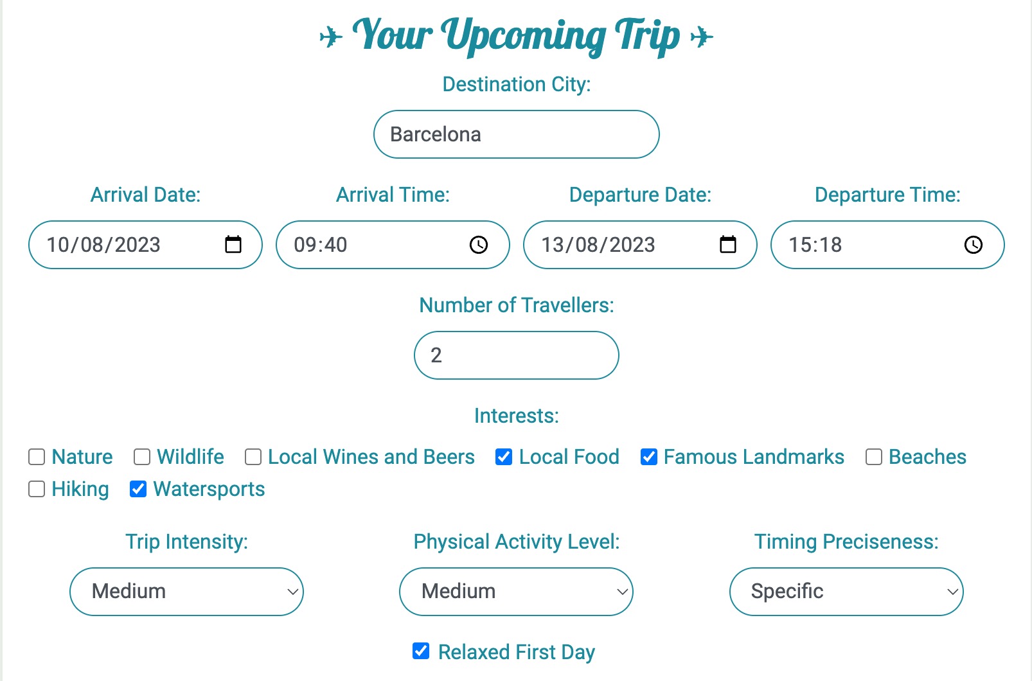Select the Number of Travellers field
The width and height of the screenshot is (1032, 681).
(x=517, y=355)
